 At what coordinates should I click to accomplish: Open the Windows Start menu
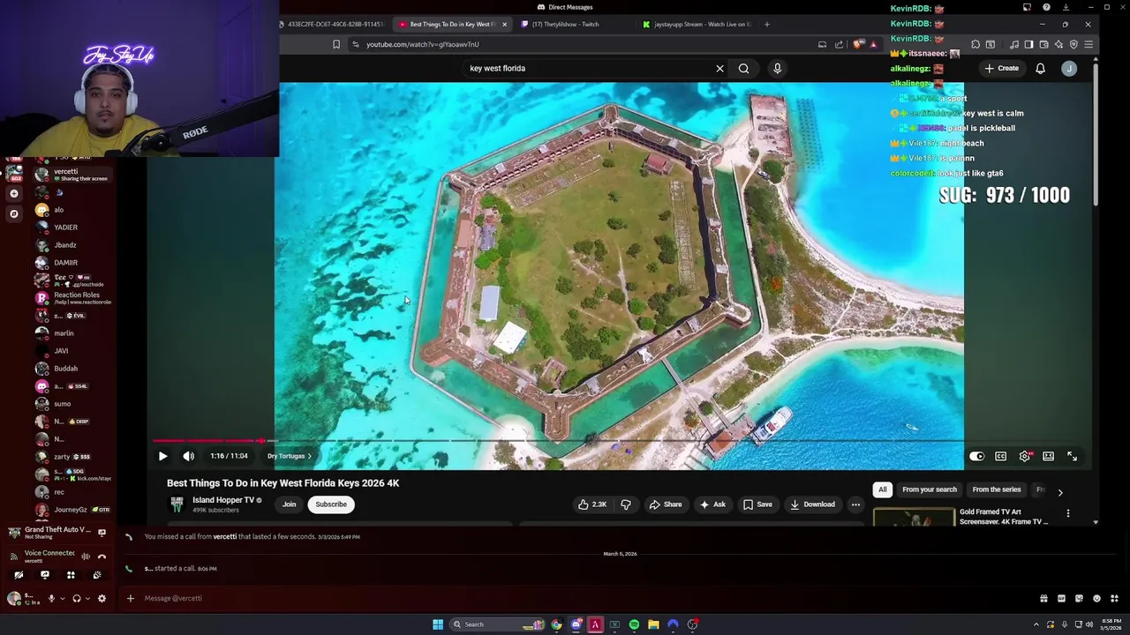coord(438,624)
